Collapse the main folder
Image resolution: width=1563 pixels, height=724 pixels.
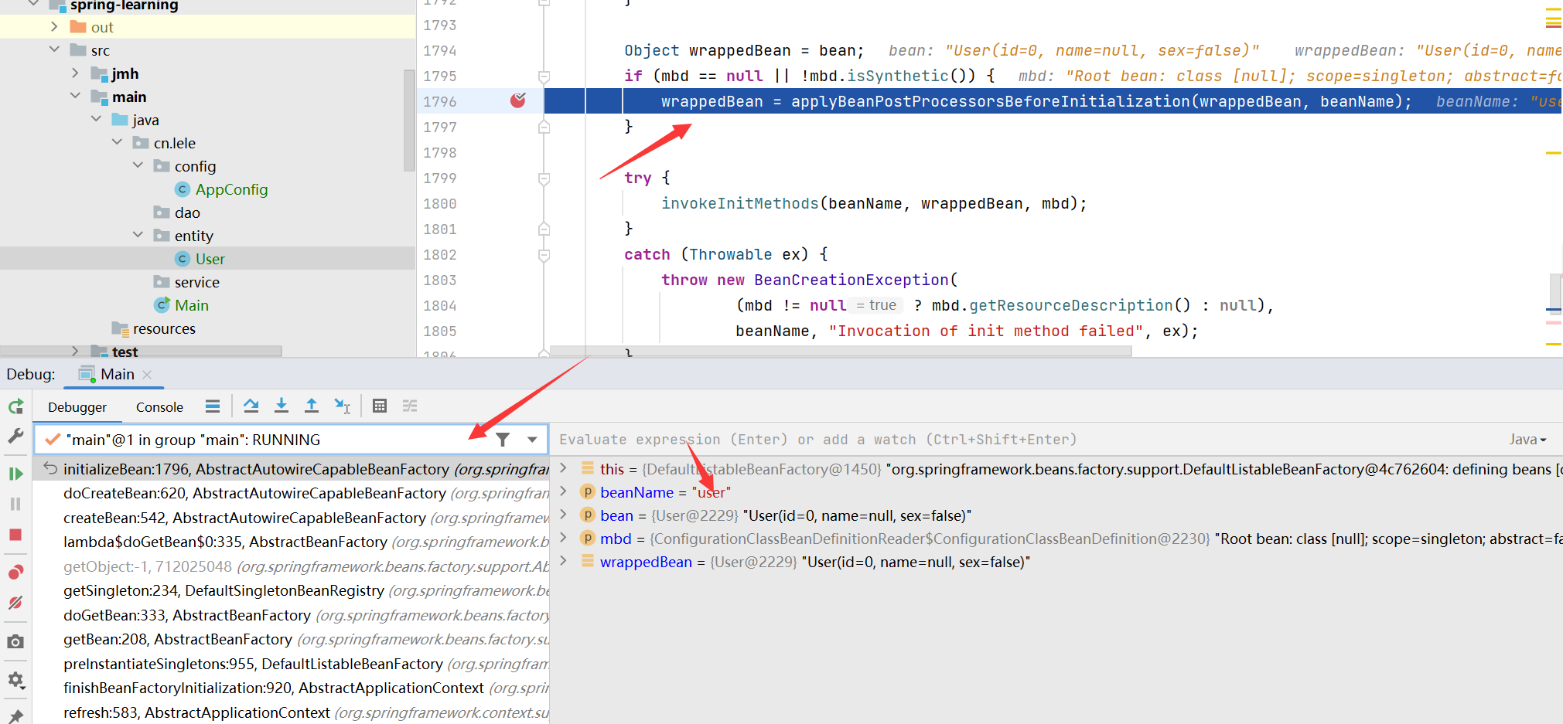(75, 96)
